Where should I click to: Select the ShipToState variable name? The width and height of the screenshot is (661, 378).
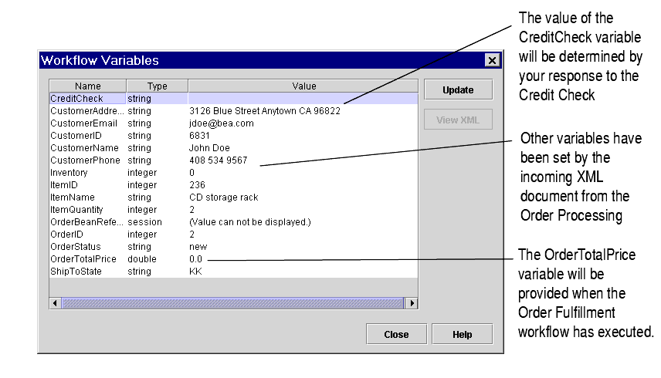(76, 271)
